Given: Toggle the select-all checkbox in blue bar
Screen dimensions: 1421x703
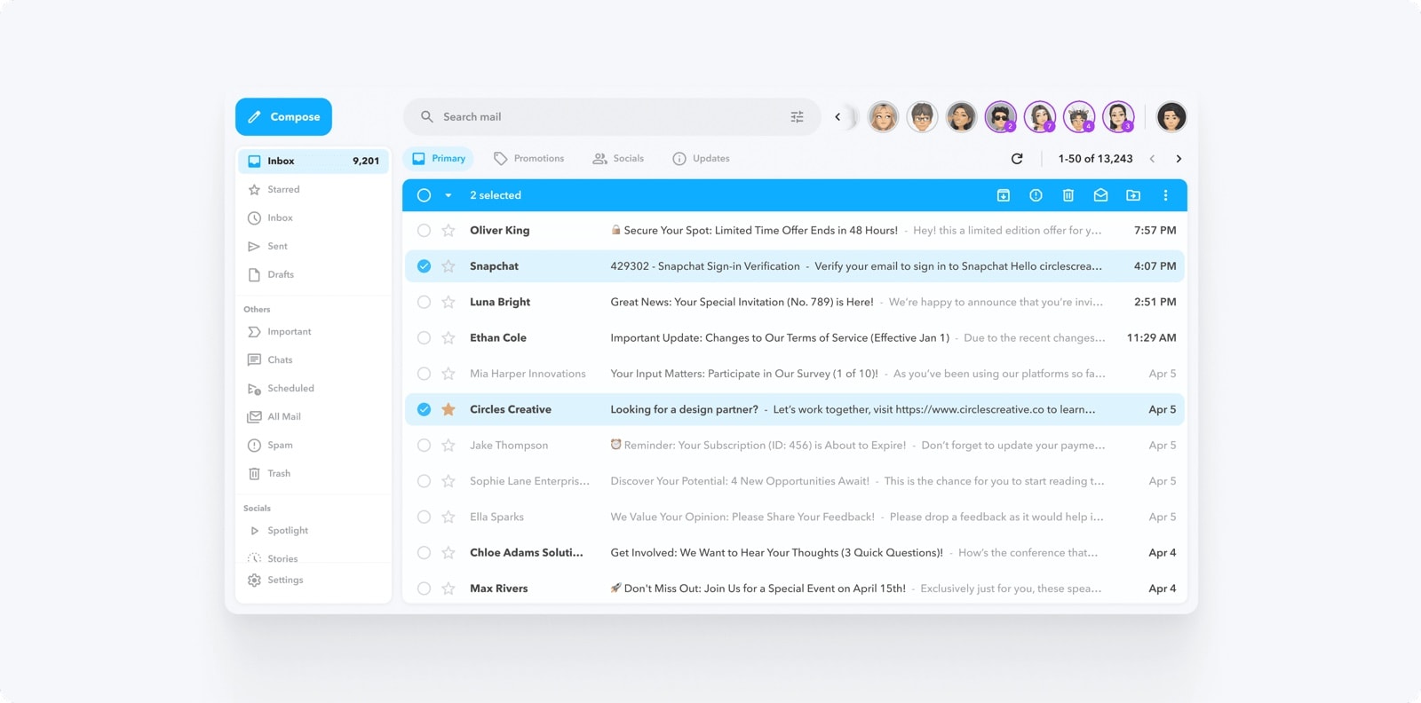Looking at the screenshot, I should 424,195.
